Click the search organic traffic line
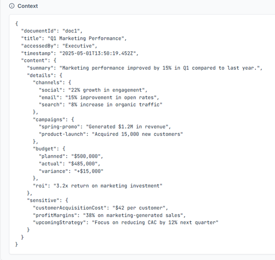The image size is (275, 260). point(100,104)
